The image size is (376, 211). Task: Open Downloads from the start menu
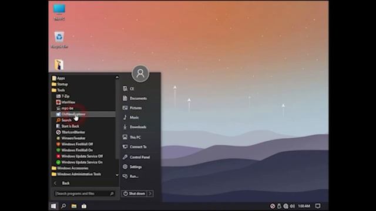point(135,127)
